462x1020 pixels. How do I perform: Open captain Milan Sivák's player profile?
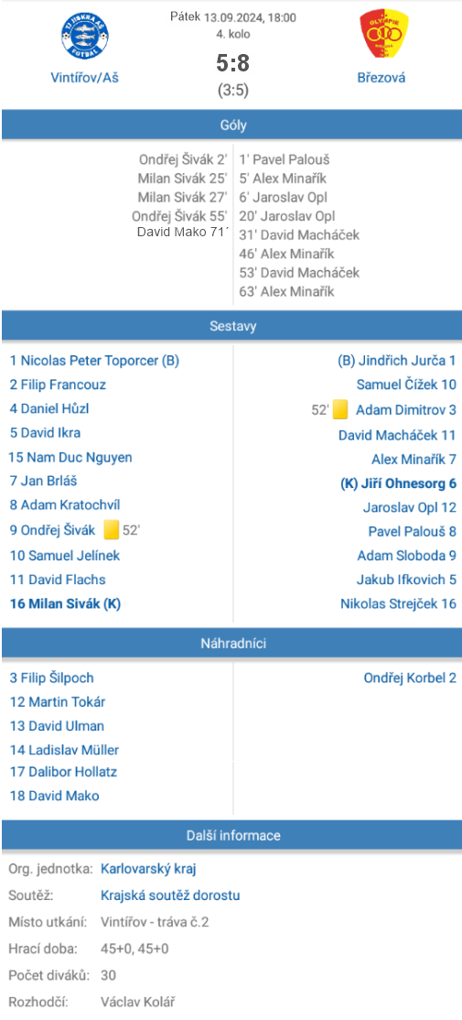[65, 603]
